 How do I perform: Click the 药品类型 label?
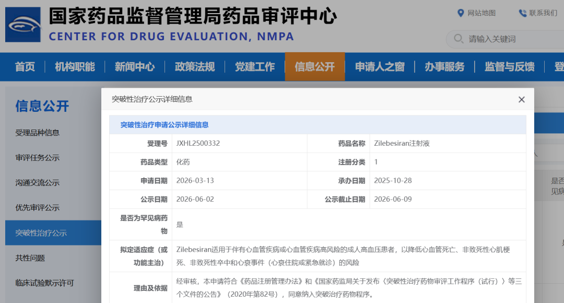pyautogui.click(x=154, y=162)
